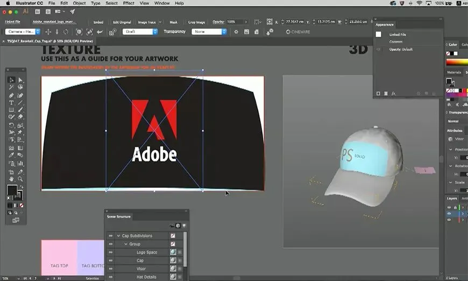Collapse the Position attributes section

click(x=451, y=149)
